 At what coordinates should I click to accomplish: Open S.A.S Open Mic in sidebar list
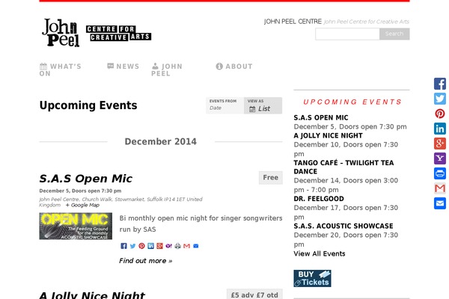pos(321,117)
